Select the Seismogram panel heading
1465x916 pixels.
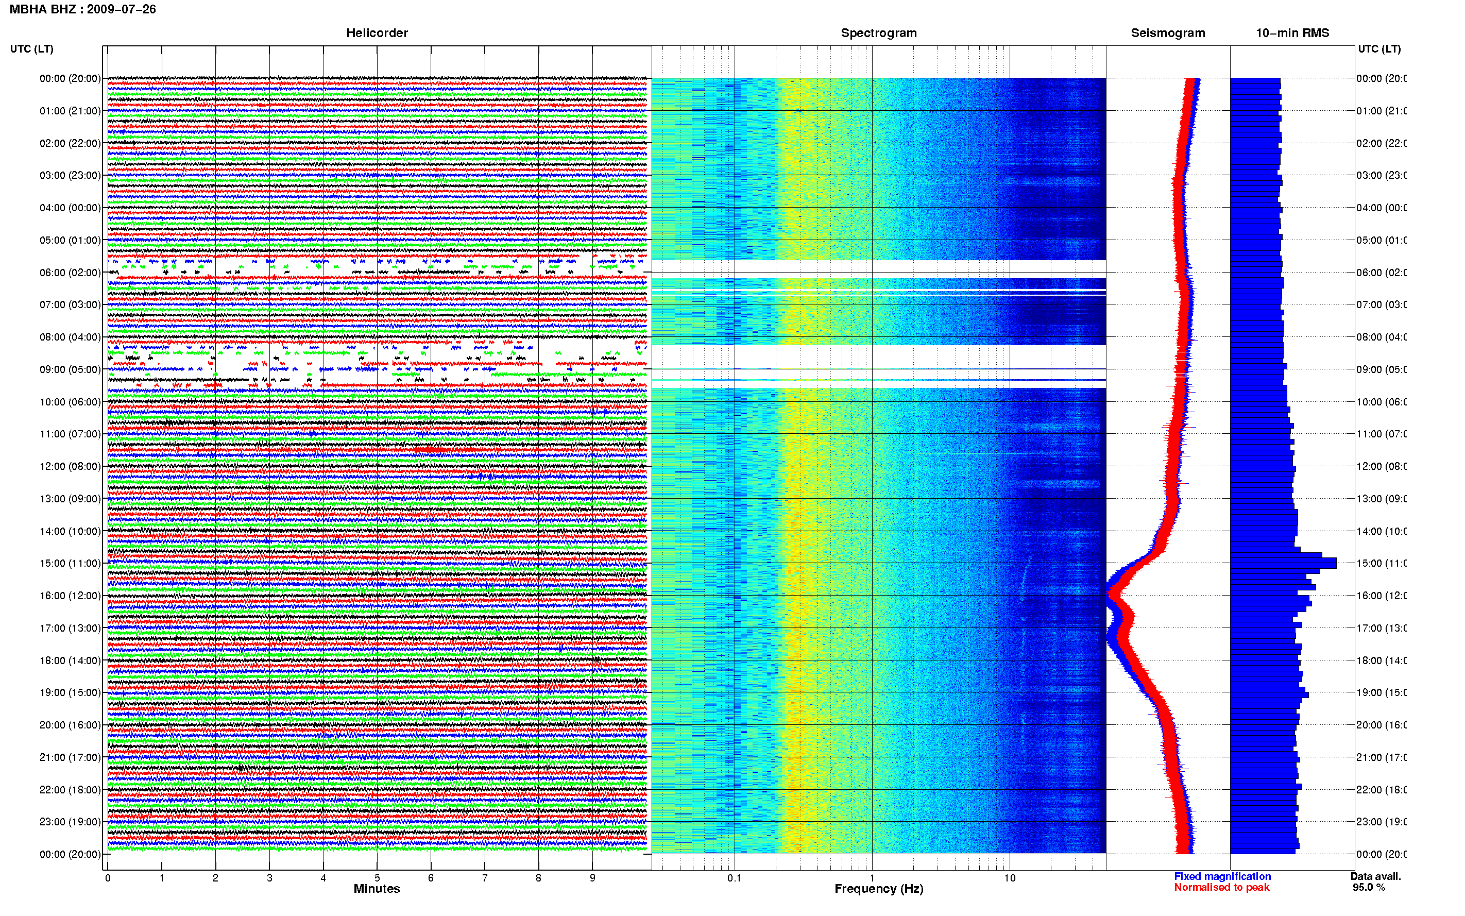[1168, 33]
